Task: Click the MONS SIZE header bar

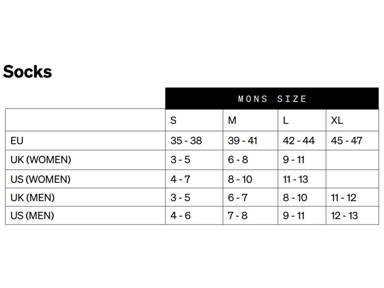Action: [x=272, y=99]
